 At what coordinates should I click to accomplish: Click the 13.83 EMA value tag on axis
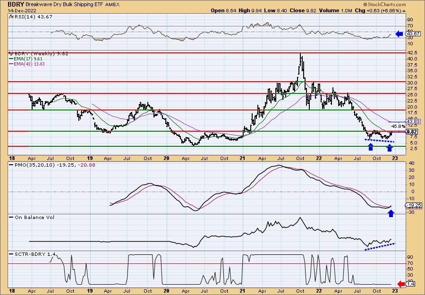tap(413, 122)
